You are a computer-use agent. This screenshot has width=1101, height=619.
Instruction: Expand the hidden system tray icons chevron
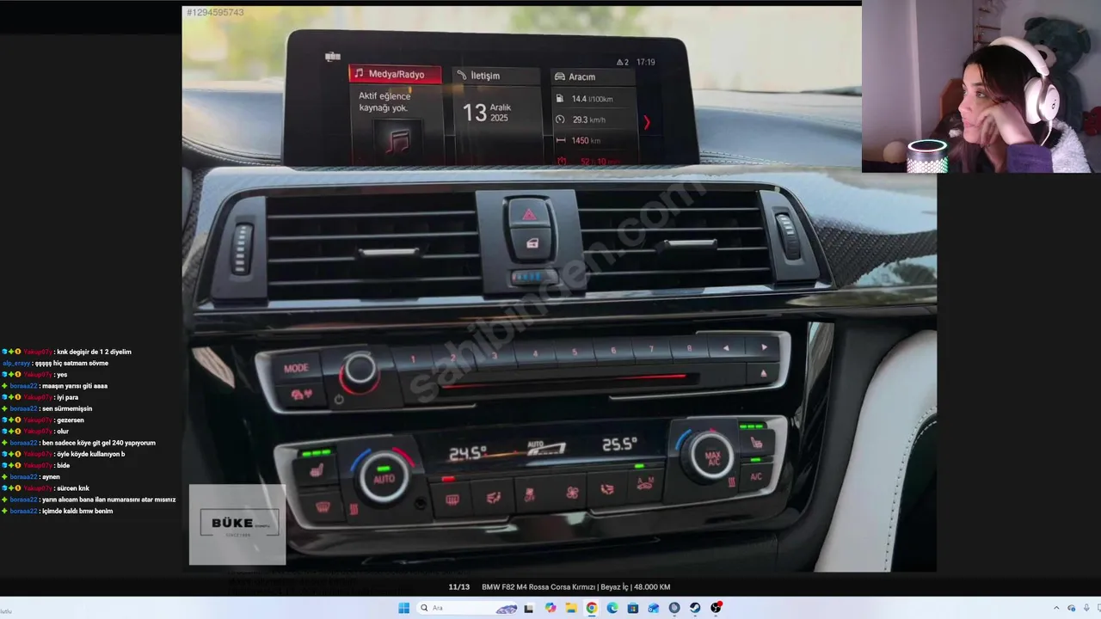[1057, 608]
